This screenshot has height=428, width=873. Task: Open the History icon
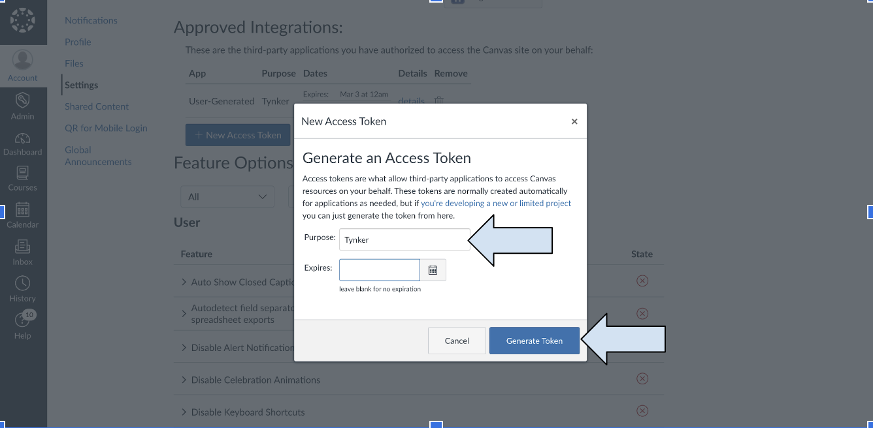23,288
